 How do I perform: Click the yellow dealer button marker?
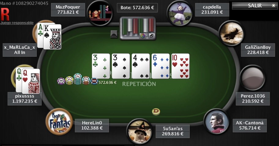tap(156, 112)
